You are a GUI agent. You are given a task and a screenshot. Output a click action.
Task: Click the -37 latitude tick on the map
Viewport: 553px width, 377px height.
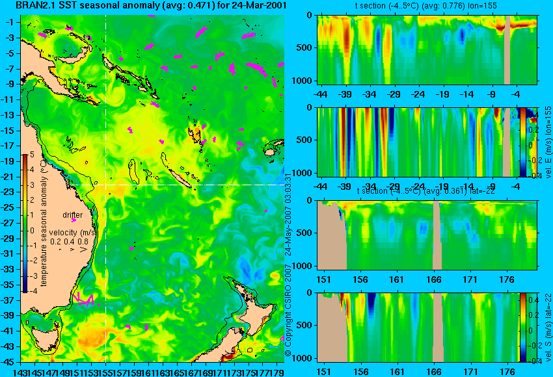8,300
